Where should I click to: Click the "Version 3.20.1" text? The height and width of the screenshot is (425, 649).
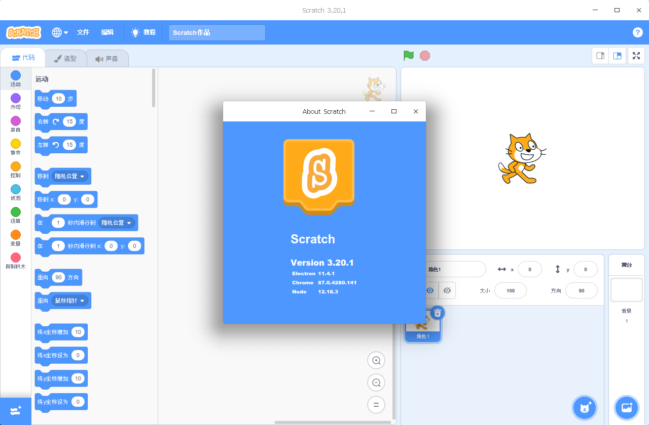tap(322, 263)
